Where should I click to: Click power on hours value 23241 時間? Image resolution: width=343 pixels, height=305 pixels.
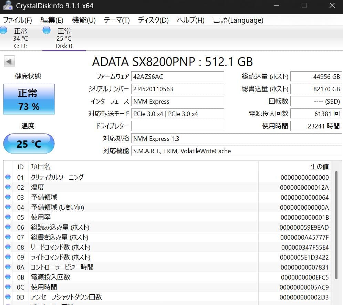point(316,126)
